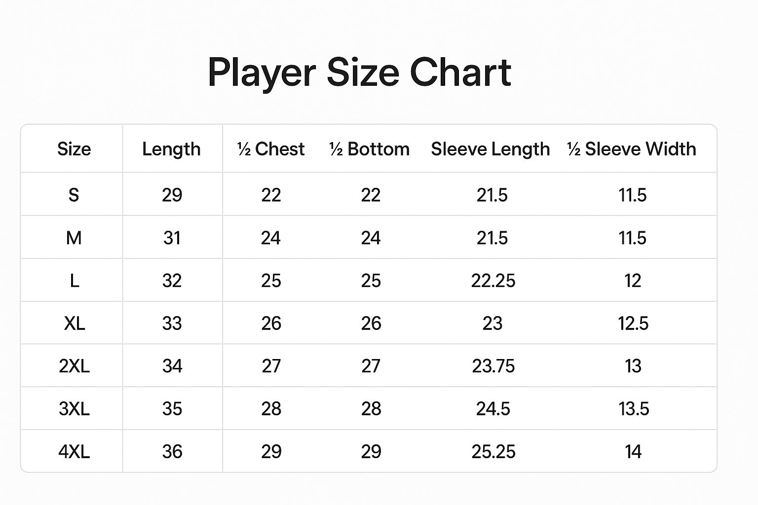Click sleeve length value 23.75
Viewport: 758px width, 505px height.
click(493, 366)
